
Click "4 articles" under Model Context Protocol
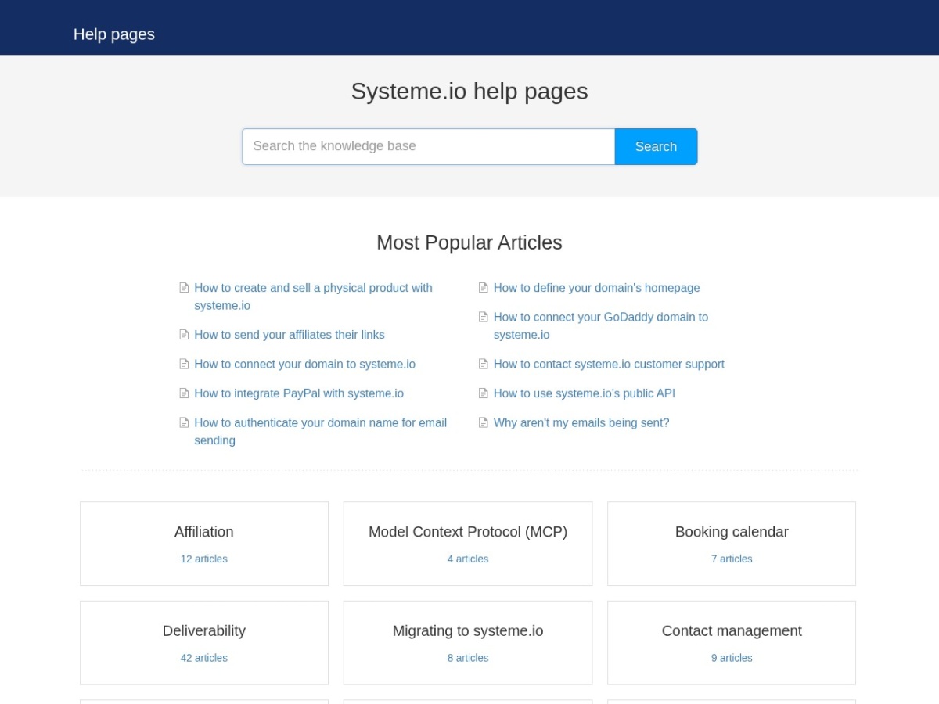coord(468,559)
